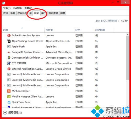Select the Alps Pointing-device Driver text
131x119 pixels.
coord(27,41)
